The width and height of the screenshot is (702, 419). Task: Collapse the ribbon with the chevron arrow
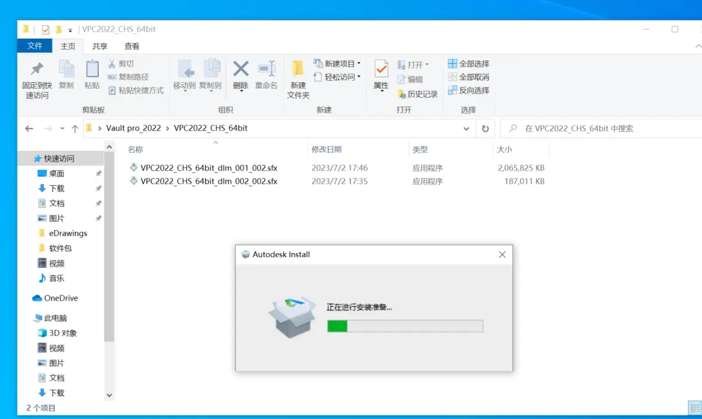pos(698,46)
